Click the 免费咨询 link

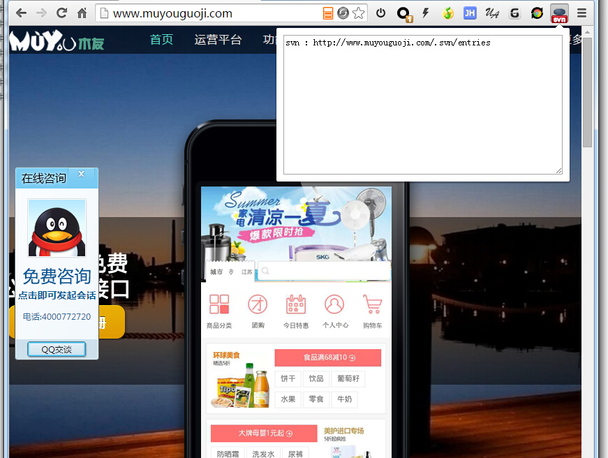coord(57,276)
